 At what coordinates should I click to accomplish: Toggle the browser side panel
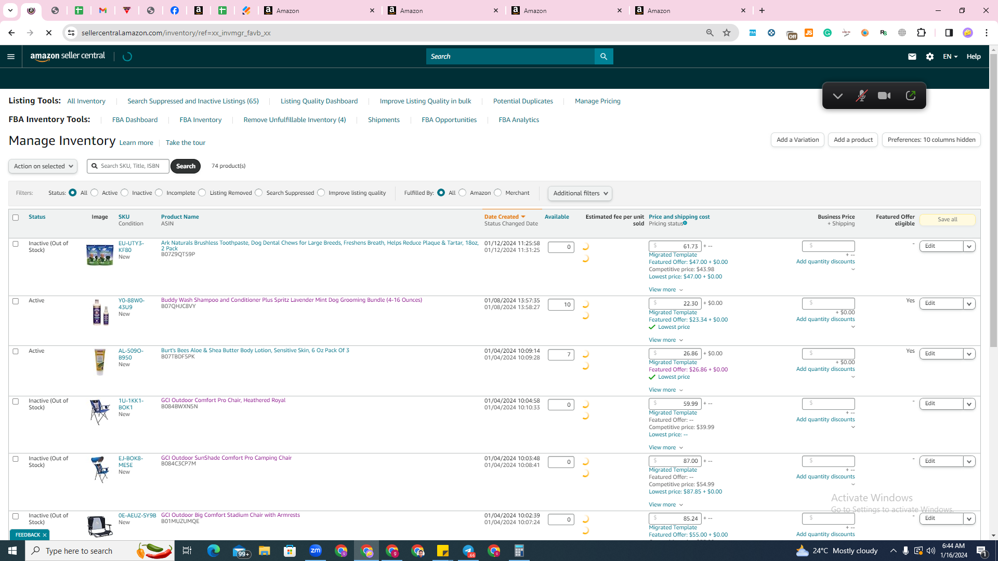pos(949,33)
